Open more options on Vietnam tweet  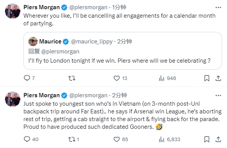coord(218,95)
